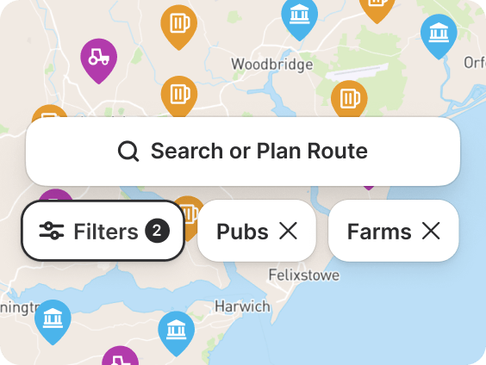Click the filter sliders icon
486x365 pixels.
pos(52,231)
